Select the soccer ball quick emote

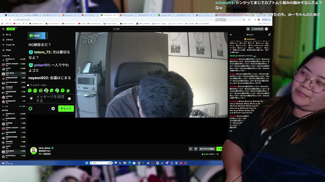(x=46, y=90)
